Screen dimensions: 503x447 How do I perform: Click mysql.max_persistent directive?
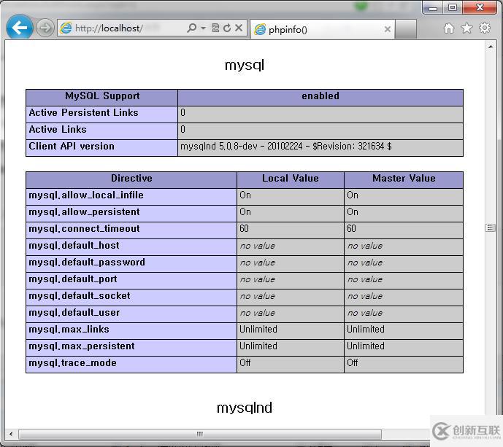82,346
